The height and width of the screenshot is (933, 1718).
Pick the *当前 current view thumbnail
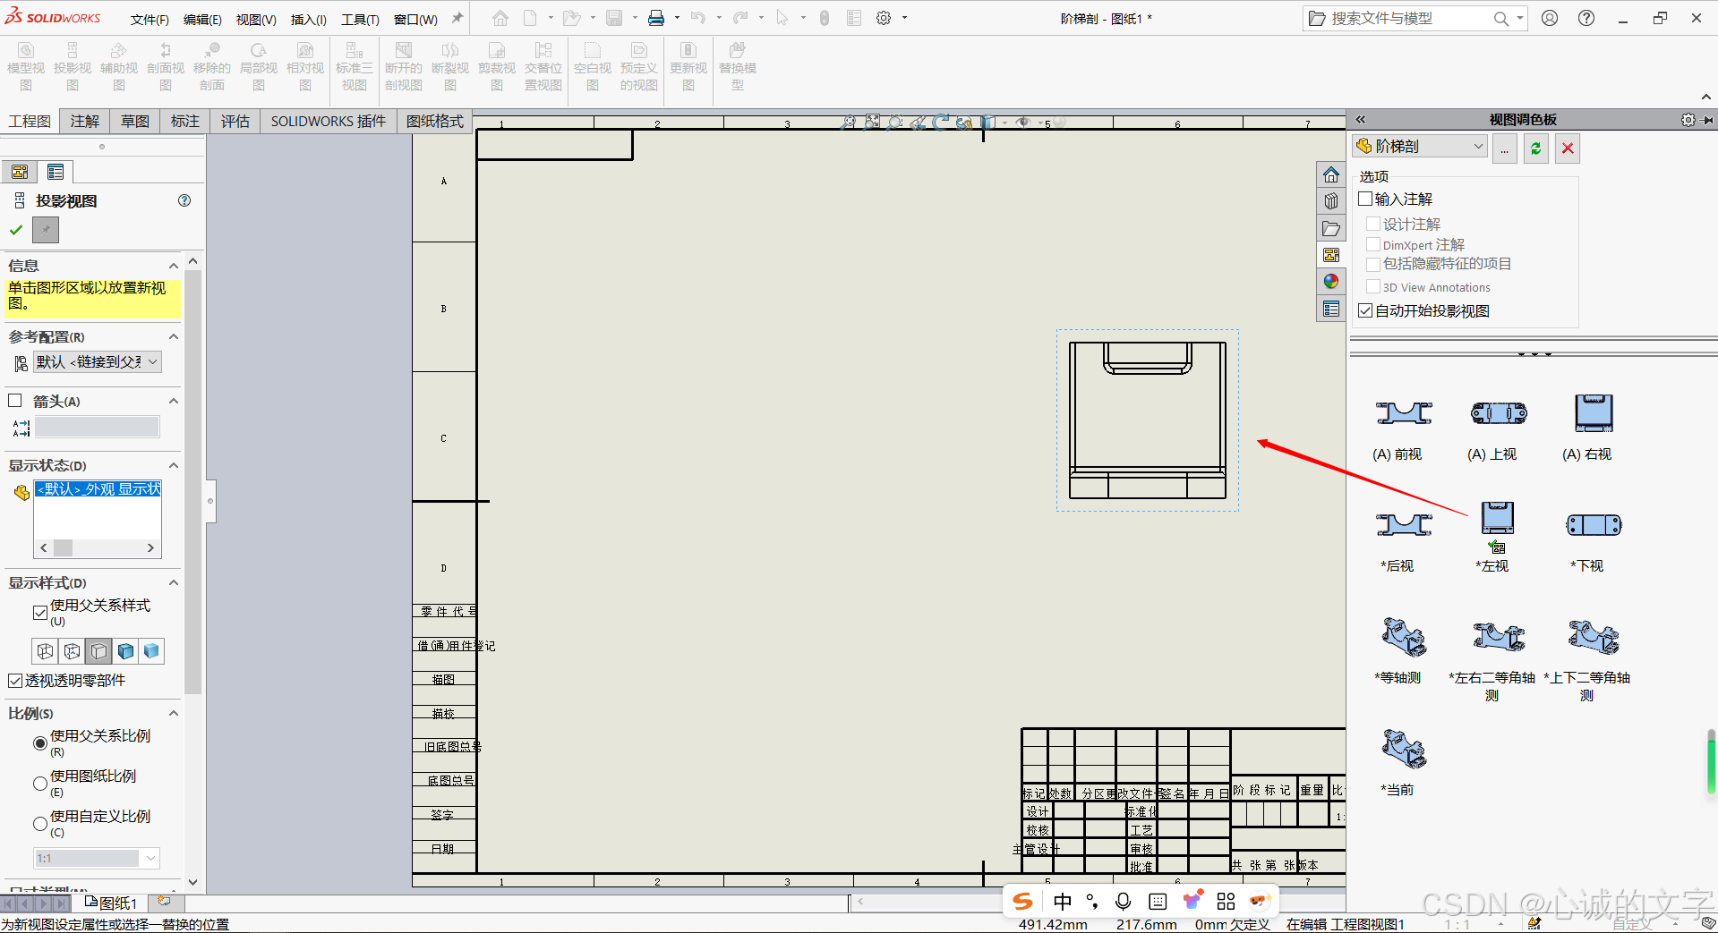tap(1404, 749)
